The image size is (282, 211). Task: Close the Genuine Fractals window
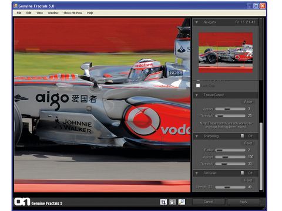point(263,6)
